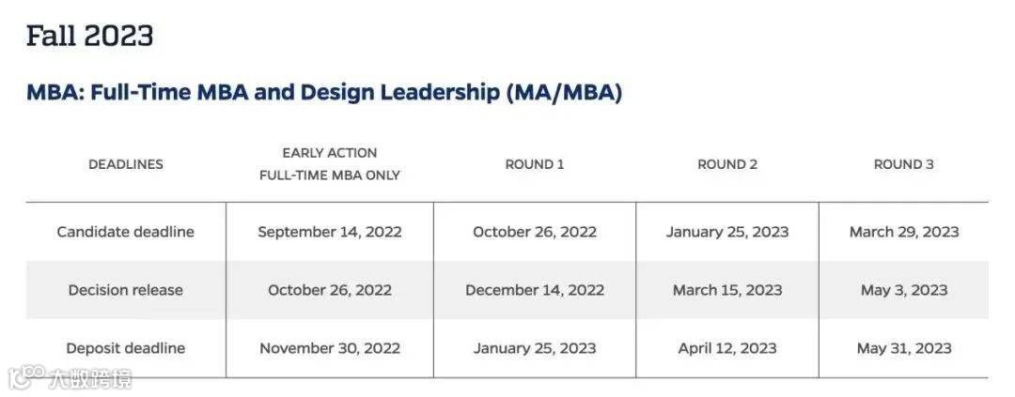The image size is (1015, 397).
Task: Click the January 25, 2023 Round 2 candidate deadline
Action: (727, 232)
